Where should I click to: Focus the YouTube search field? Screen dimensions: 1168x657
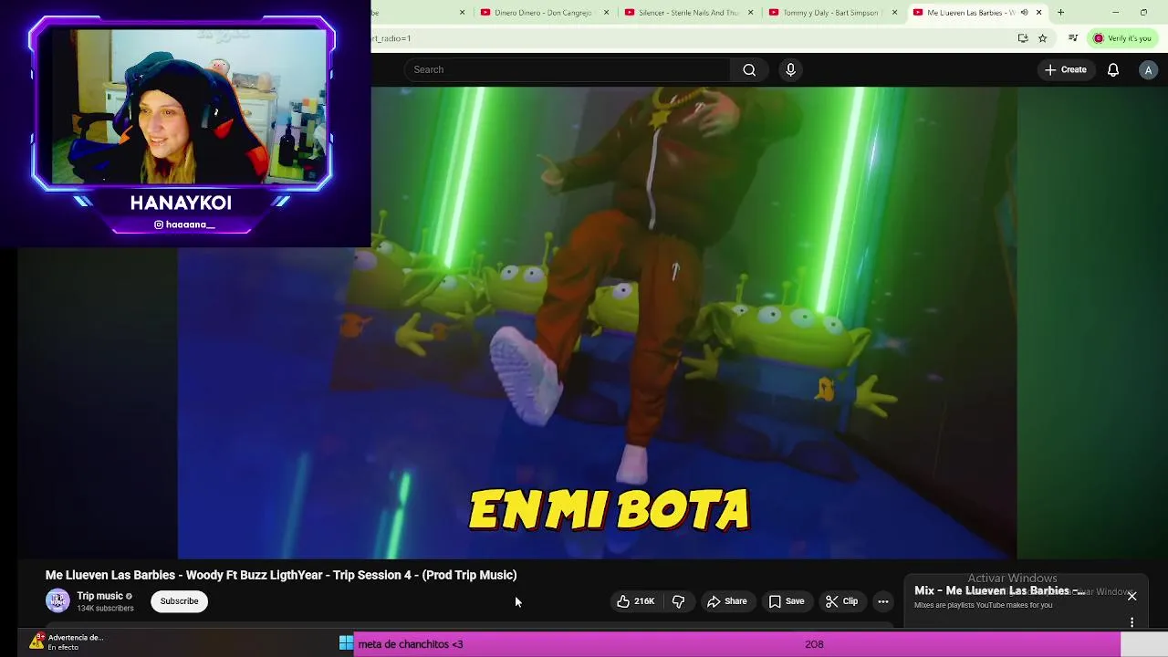(568, 69)
